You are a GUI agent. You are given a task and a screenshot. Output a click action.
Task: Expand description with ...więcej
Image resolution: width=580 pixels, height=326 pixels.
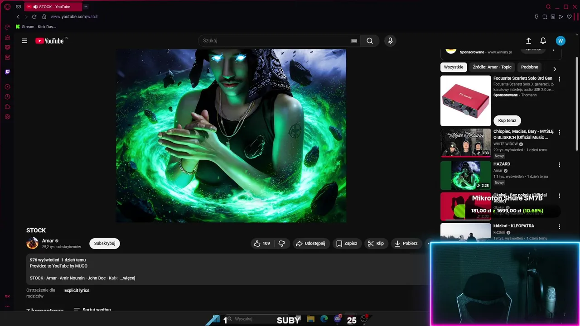pos(127,278)
